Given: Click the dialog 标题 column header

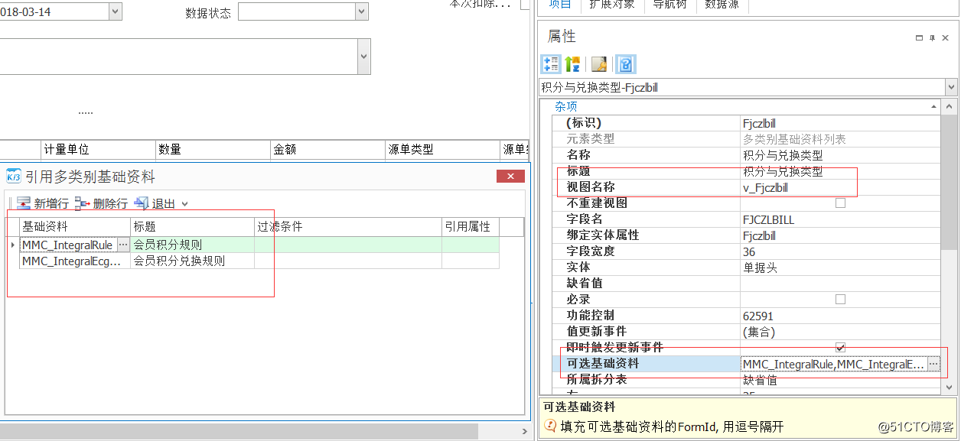Looking at the screenshot, I should click(193, 226).
